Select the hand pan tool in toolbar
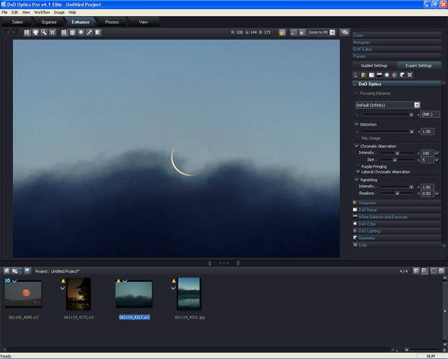Image resolution: width=448 pixels, height=359 pixels. [36, 32]
